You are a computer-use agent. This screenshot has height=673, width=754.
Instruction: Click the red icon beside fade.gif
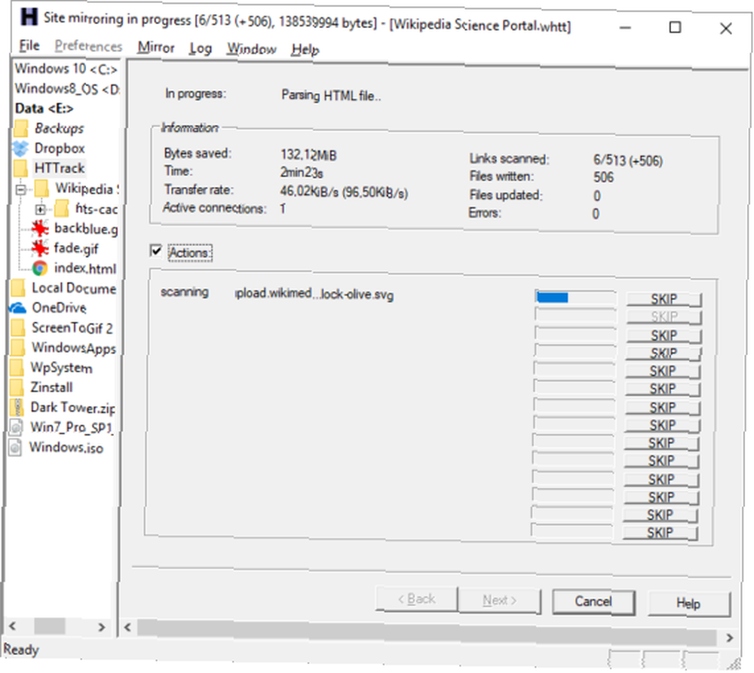40,248
